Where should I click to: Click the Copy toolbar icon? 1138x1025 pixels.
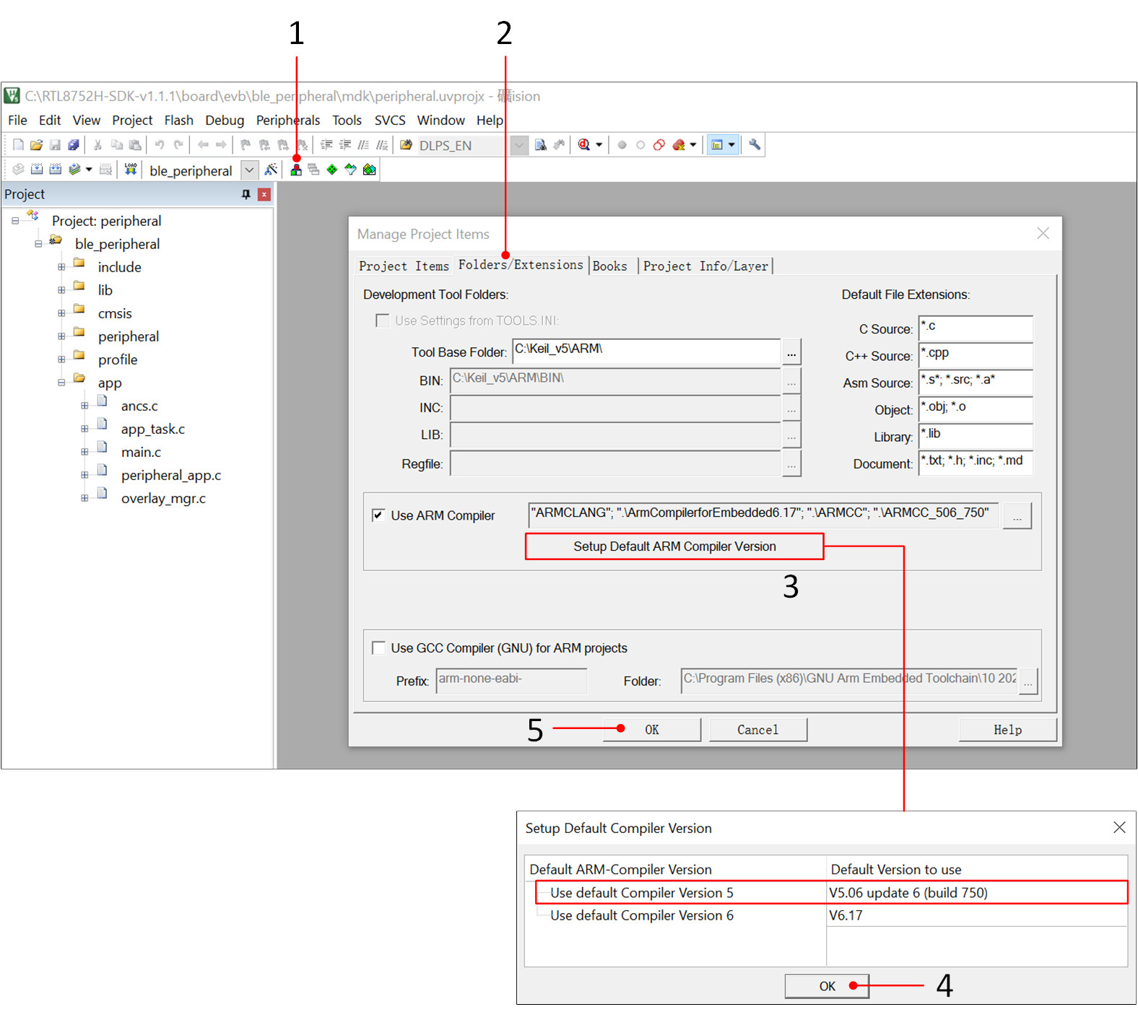coord(116,145)
